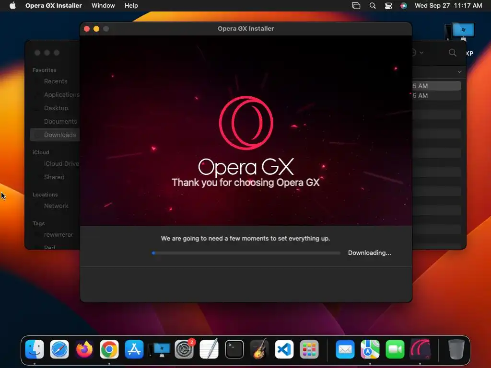Minimize the Opera GX Installer window
This screenshot has width=491, height=368.
point(96,29)
